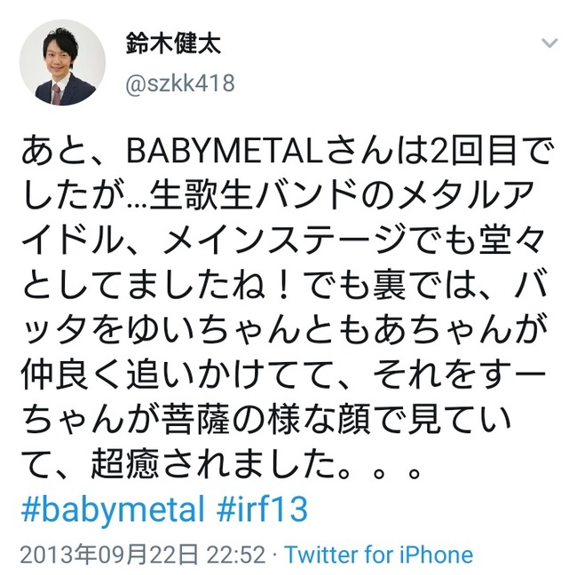Click the word BABYMETAL in the tweet
Image resolution: width=577 pixels, height=575 pixels.
[x=225, y=151]
